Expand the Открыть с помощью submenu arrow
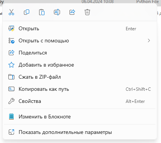This screenshot has height=143, width=161. (149, 40)
